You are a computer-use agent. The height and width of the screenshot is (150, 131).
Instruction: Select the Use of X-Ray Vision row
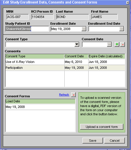(x=65, y=62)
